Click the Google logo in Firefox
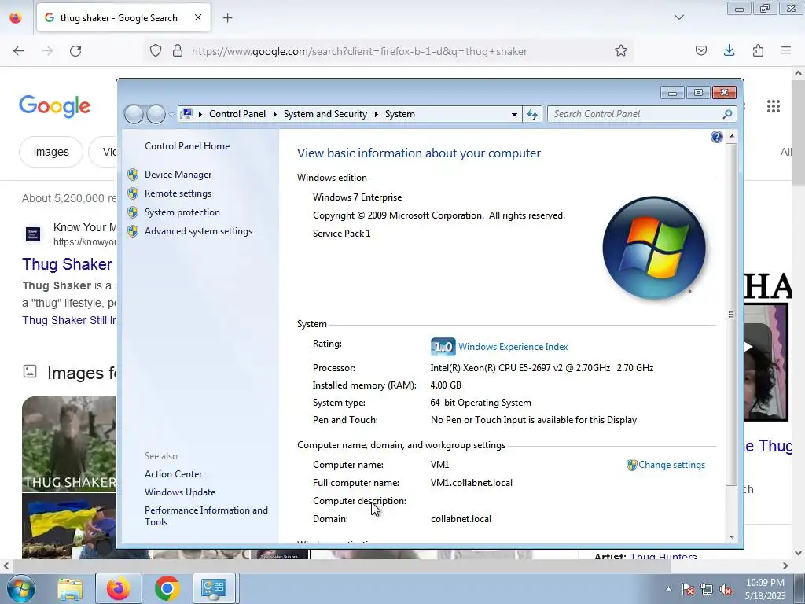 click(54, 106)
